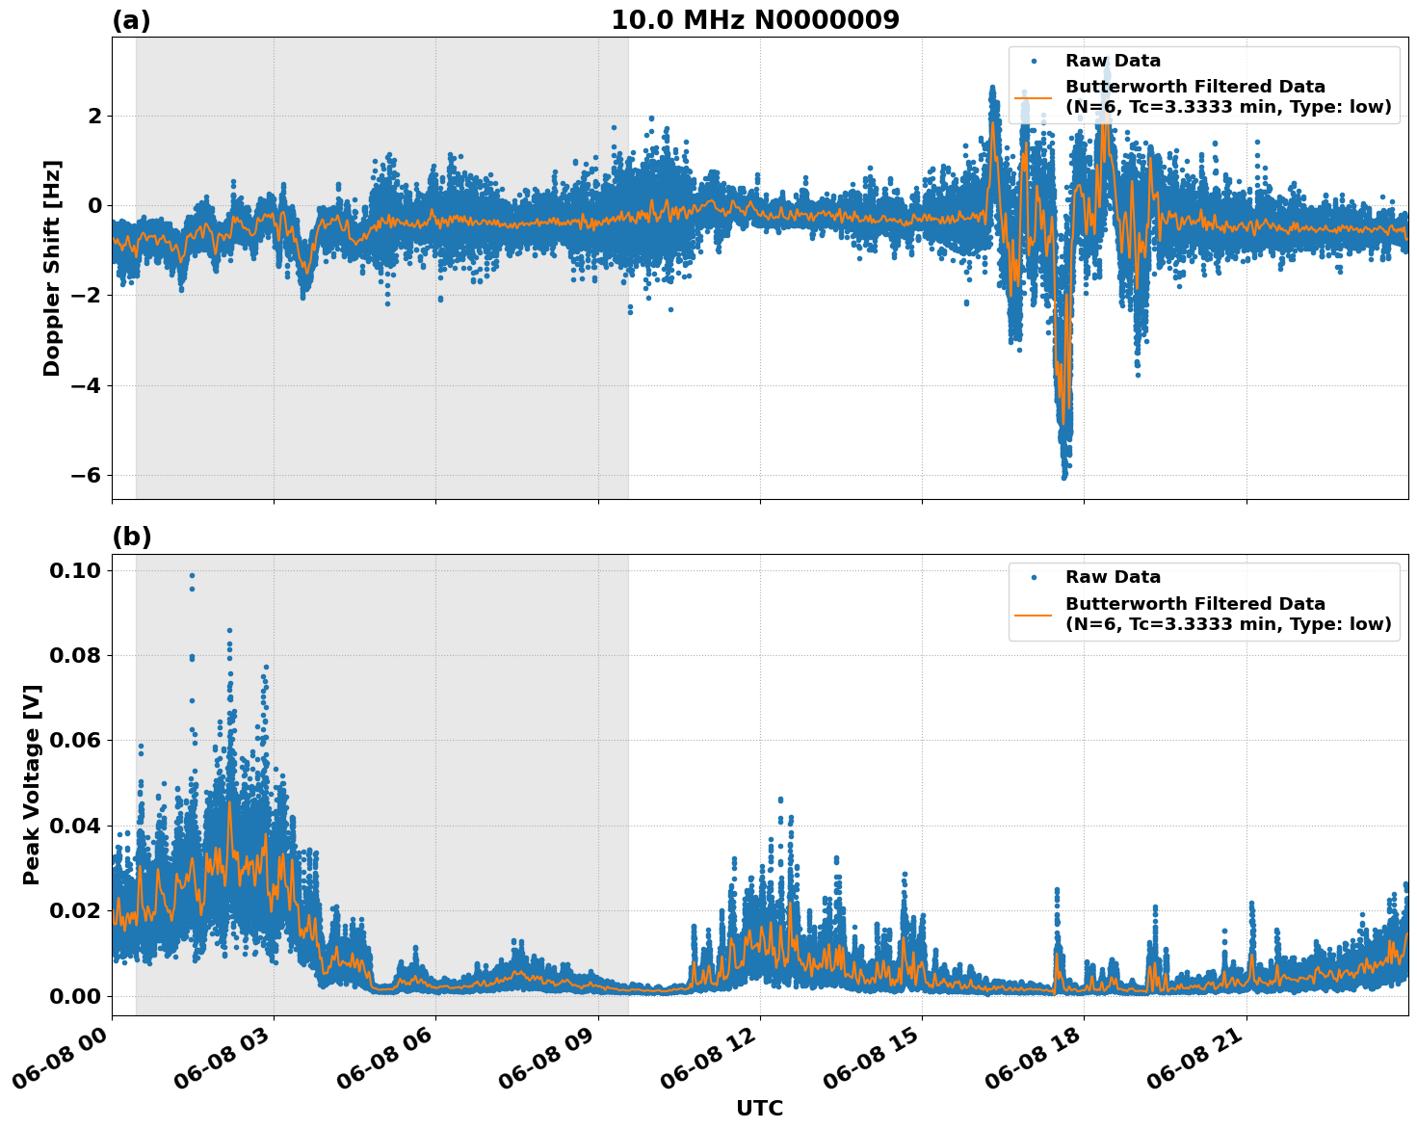Toggle the gray shaded nighttime region

[x=385, y=433]
